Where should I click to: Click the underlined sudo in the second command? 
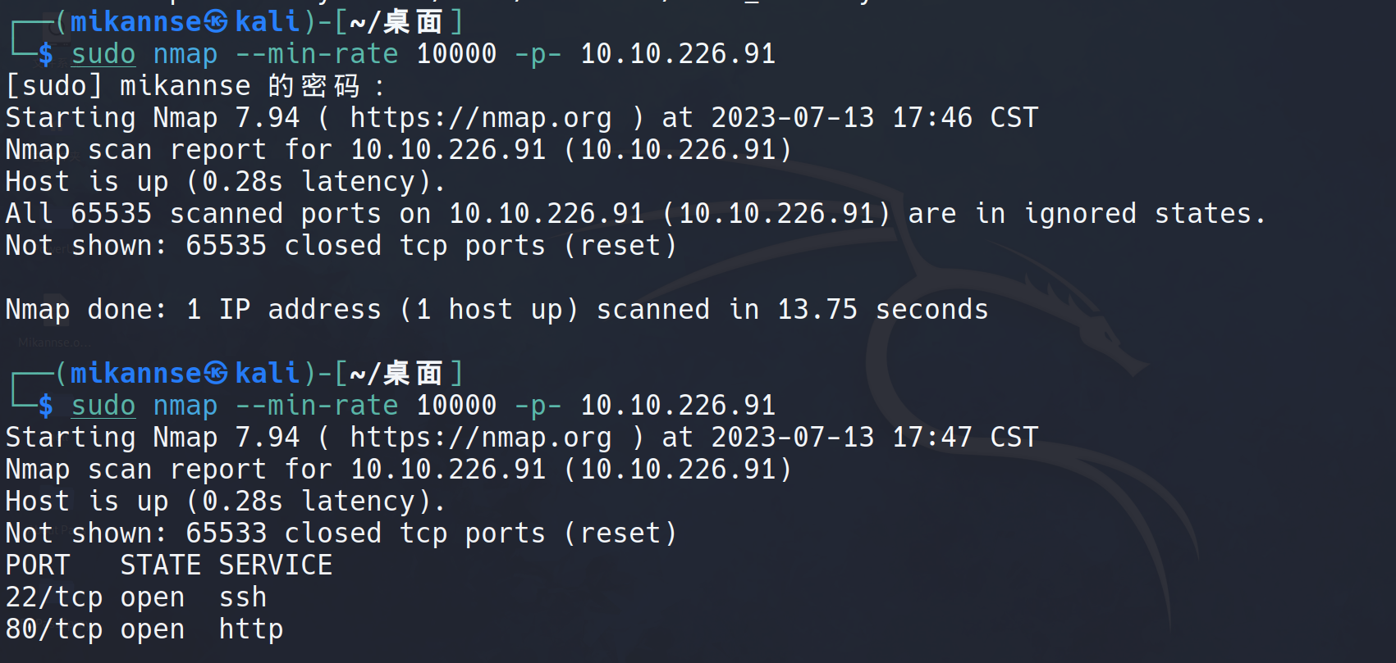[x=103, y=406]
